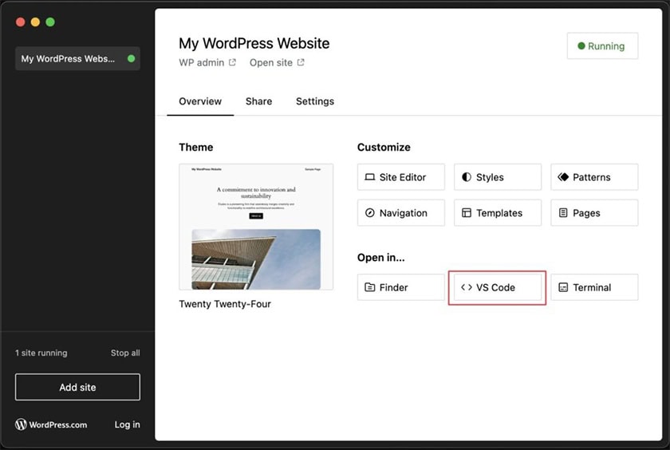Click Log in to WordPress.com
Screen dimensions: 670x450
(127, 424)
